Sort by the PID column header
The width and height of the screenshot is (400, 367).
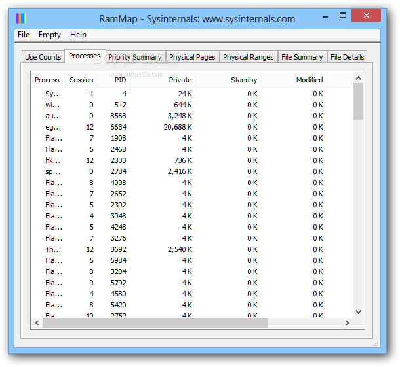click(x=114, y=80)
